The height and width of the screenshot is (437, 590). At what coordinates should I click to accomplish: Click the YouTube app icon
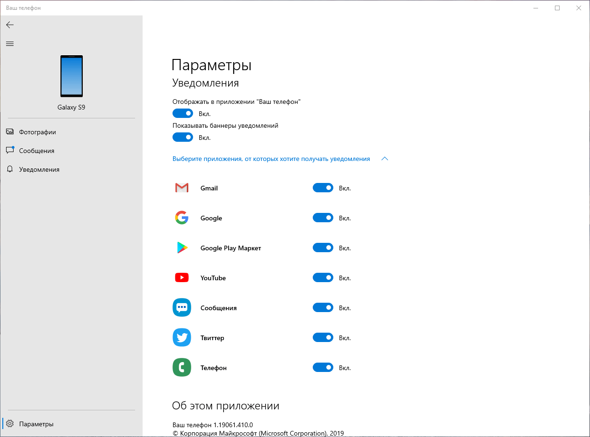click(x=181, y=277)
